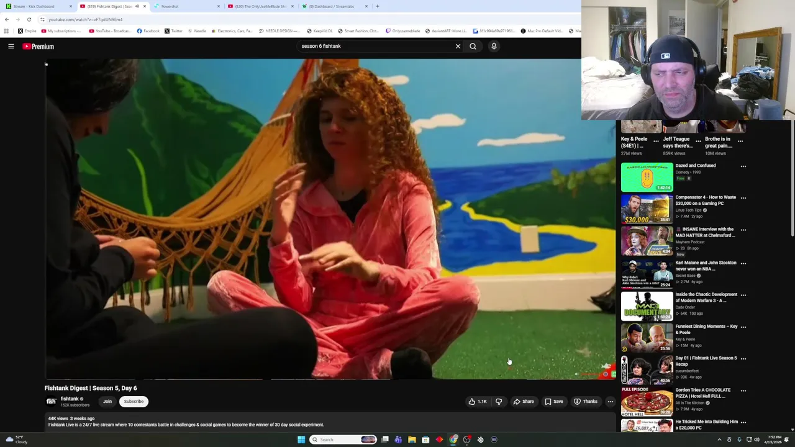This screenshot has height=447, width=795.
Task: Open options for Dazed and Confused
Action: point(743,166)
